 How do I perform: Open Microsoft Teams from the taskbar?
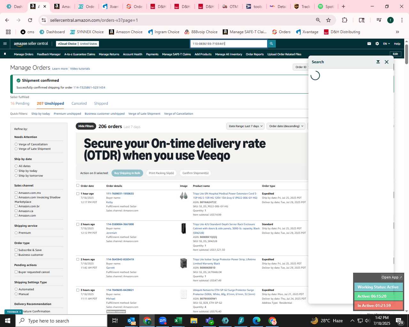click(210, 321)
